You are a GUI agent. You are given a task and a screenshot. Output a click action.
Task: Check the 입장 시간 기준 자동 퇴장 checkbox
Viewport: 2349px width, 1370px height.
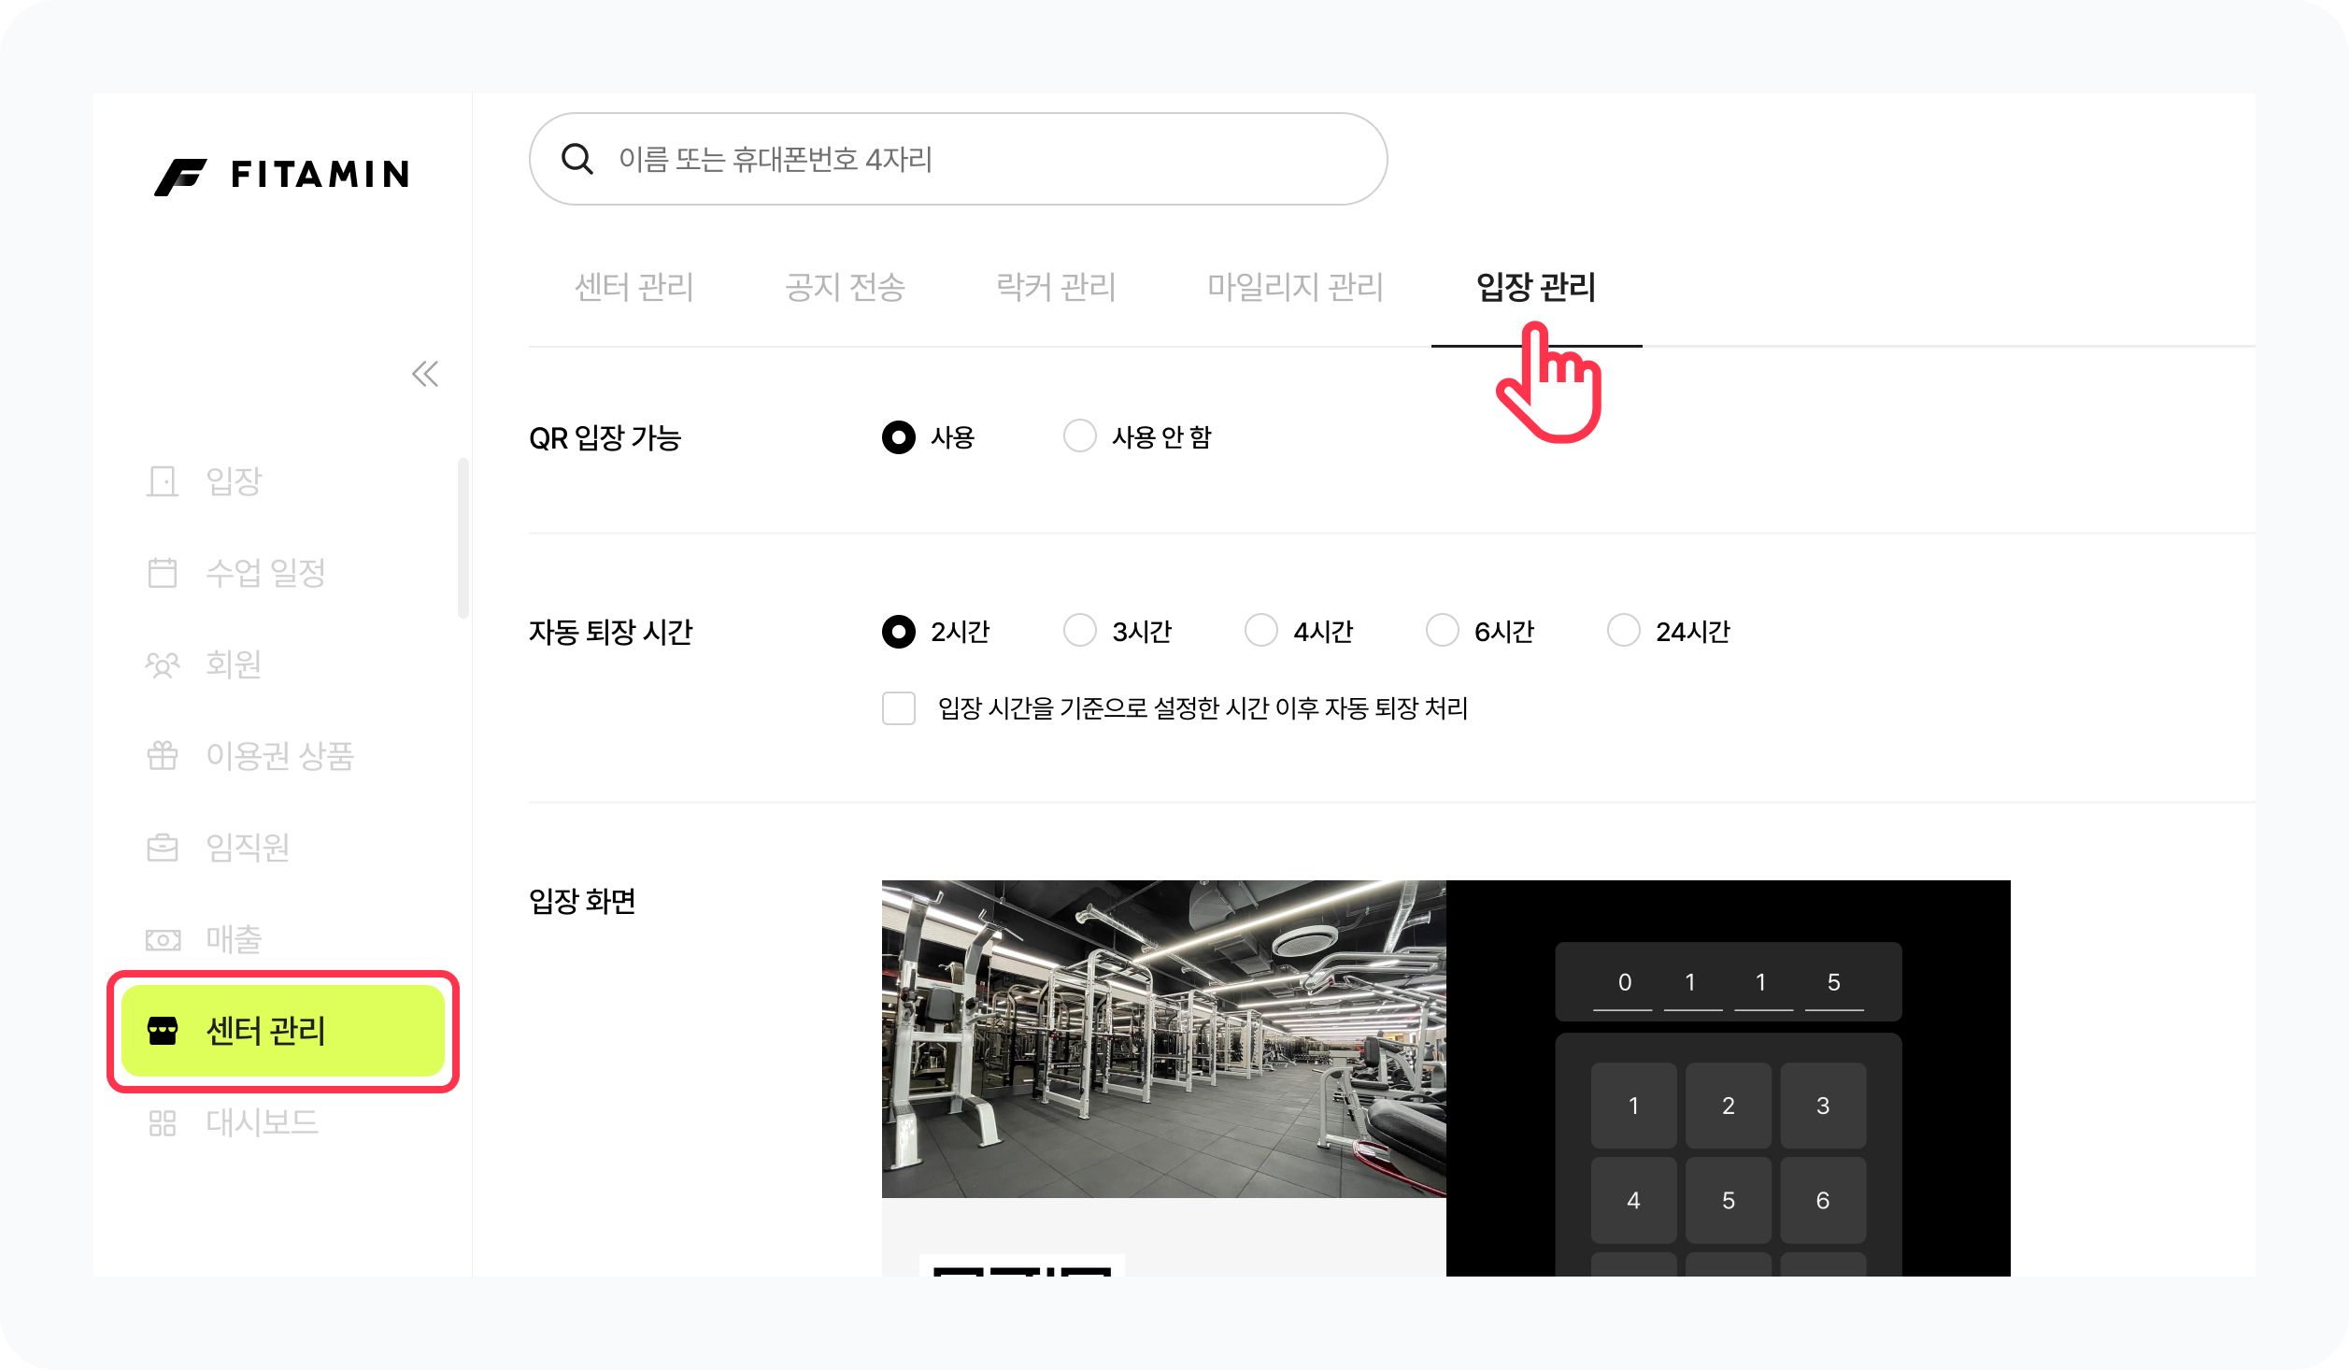899,708
